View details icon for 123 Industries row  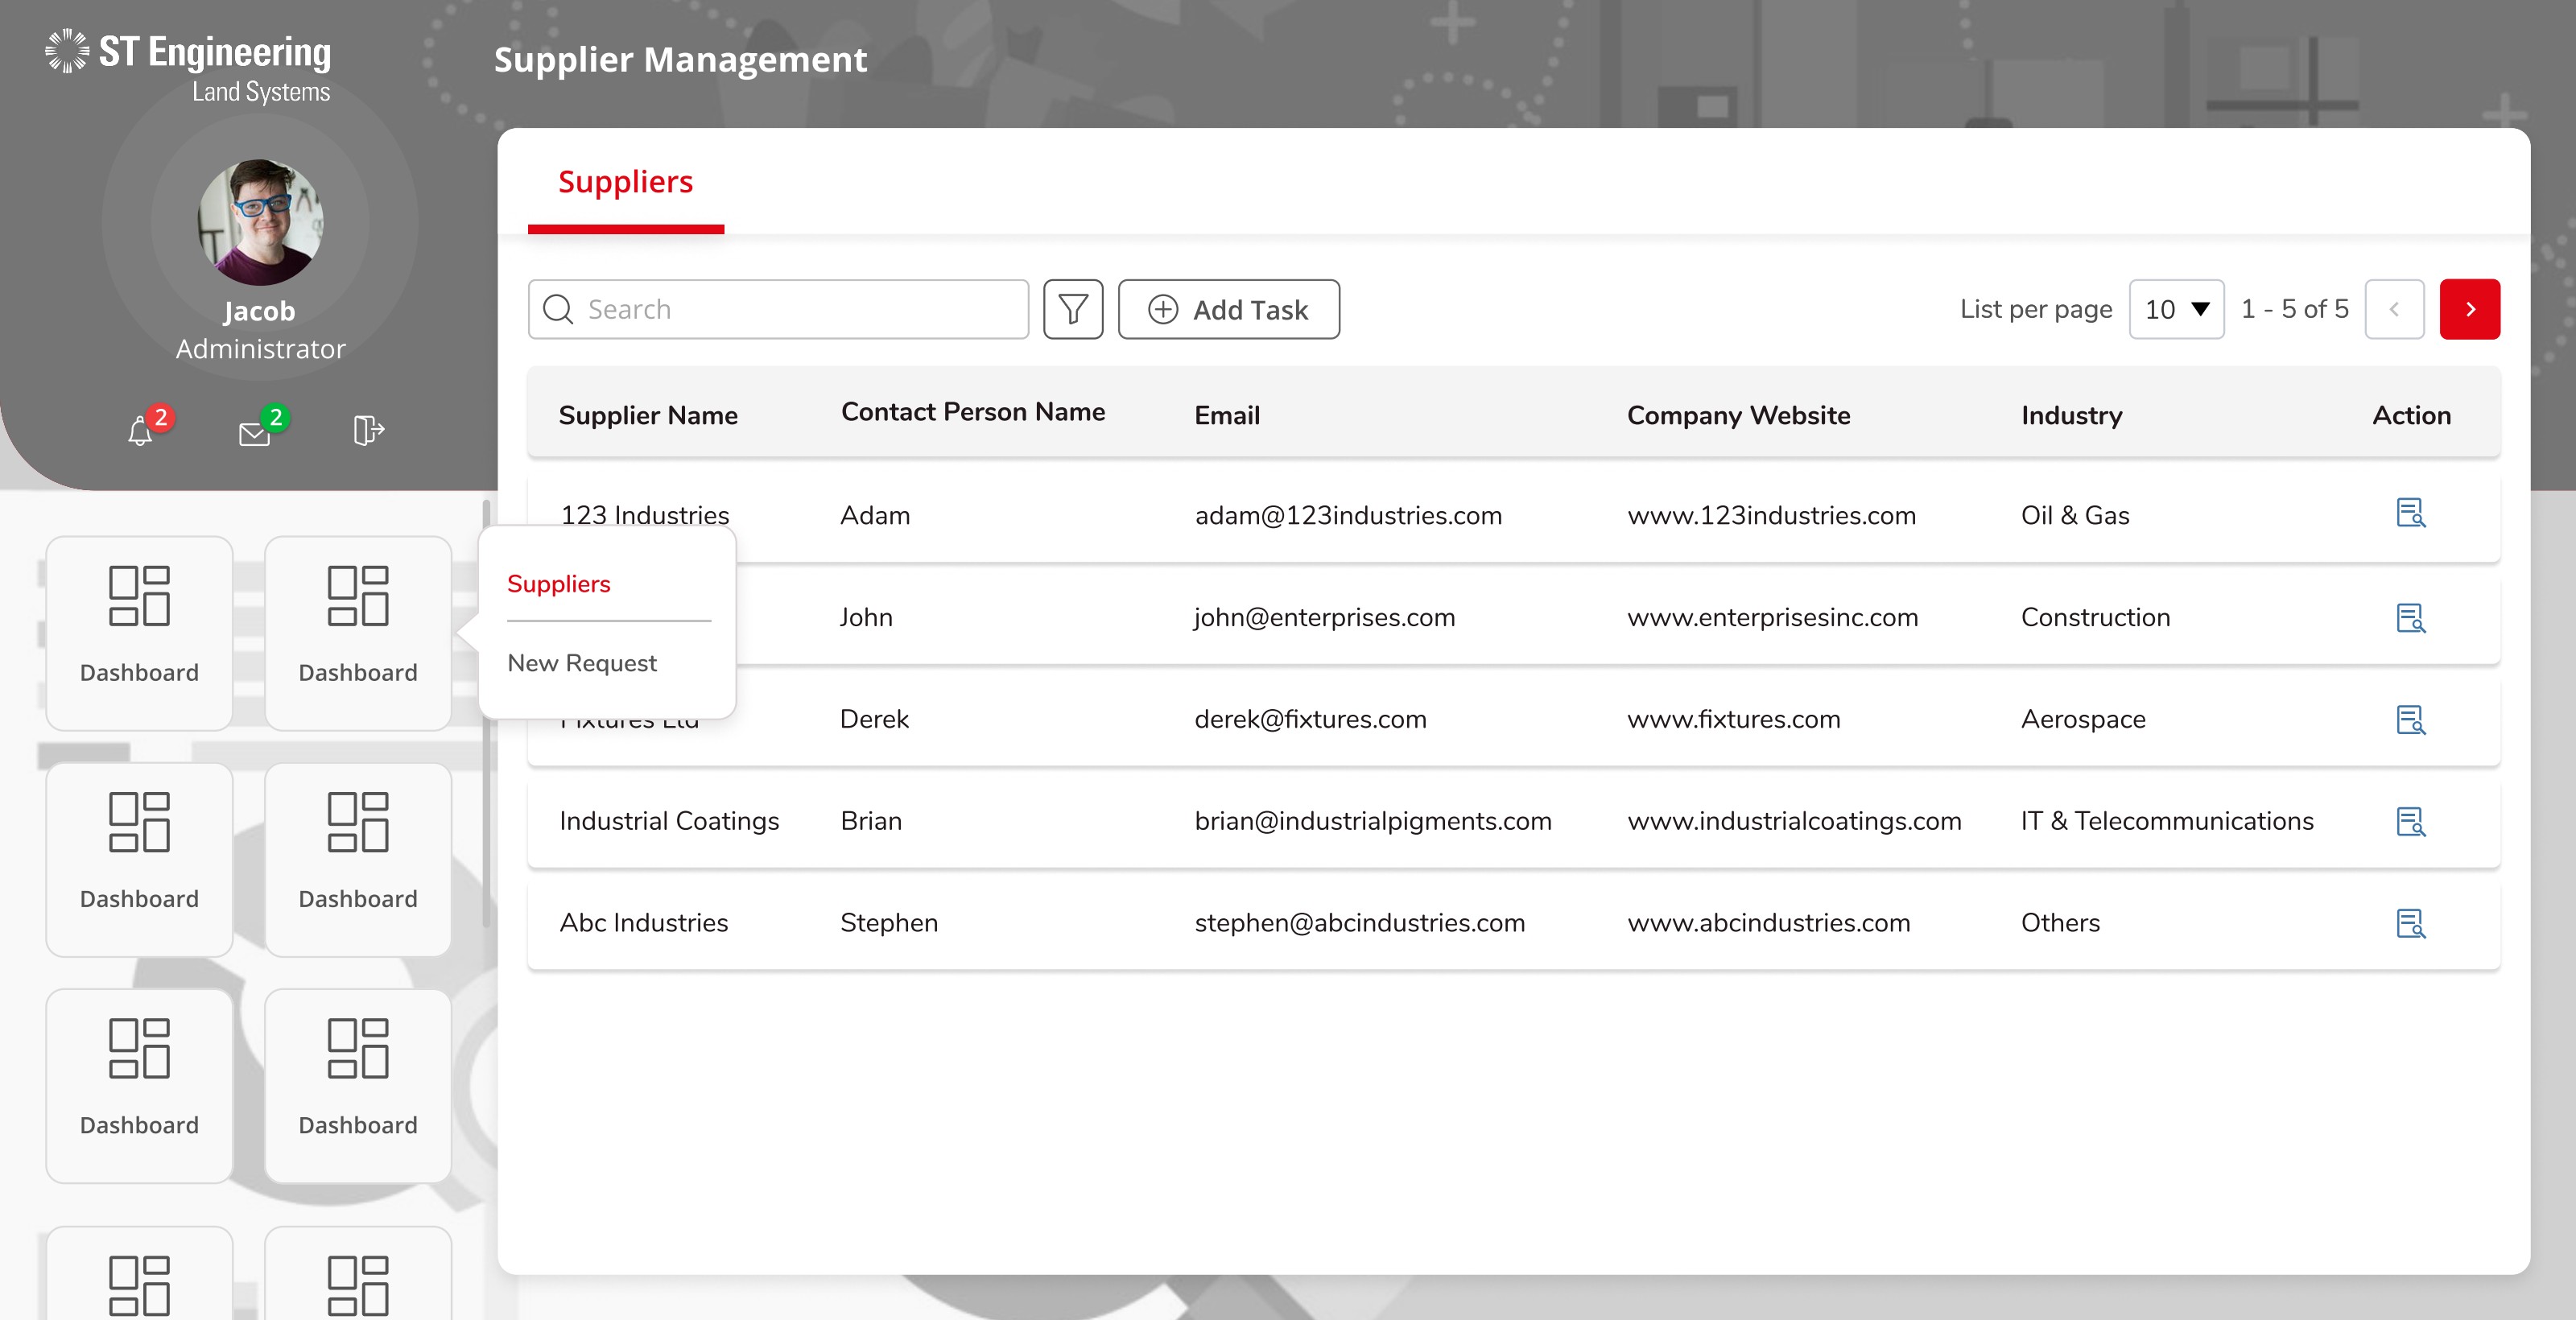click(2411, 513)
